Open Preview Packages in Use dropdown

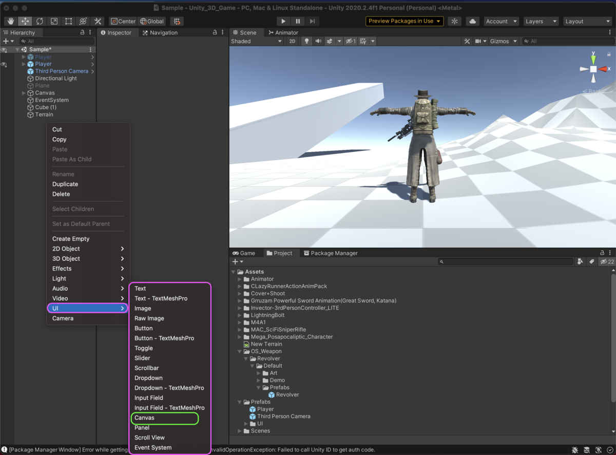[405, 21]
